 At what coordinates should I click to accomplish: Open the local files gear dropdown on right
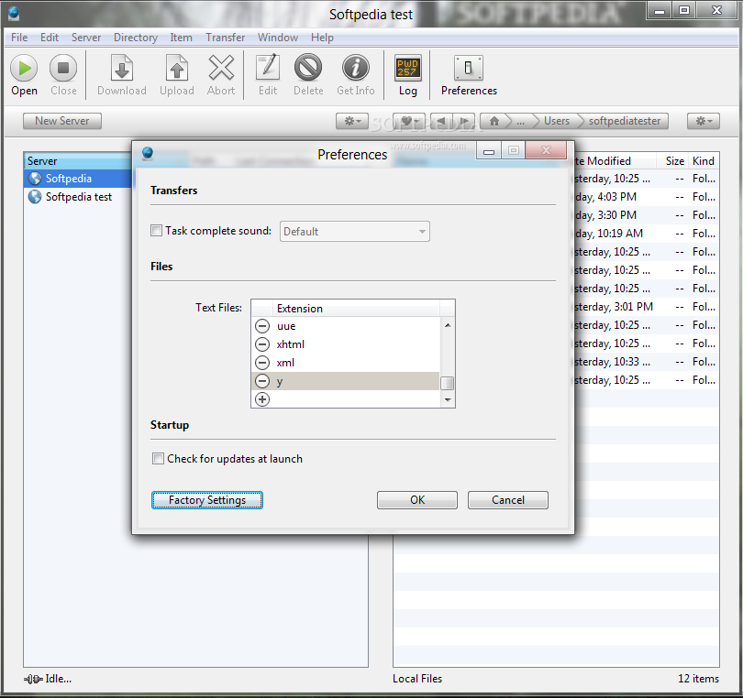pyautogui.click(x=704, y=121)
